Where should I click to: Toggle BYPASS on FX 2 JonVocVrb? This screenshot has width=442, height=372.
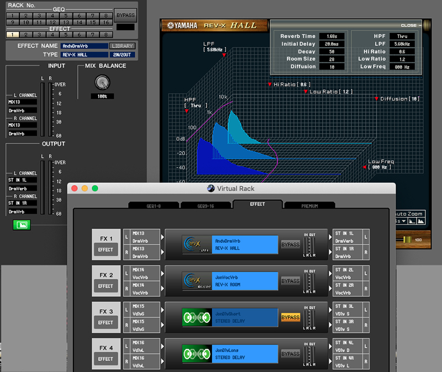point(291,281)
